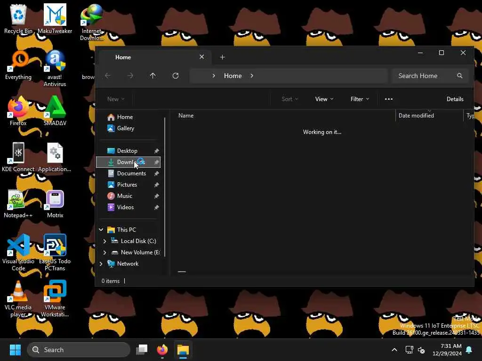The image size is (482, 361).
Task: Click the Search Home input field
Action: click(430, 76)
